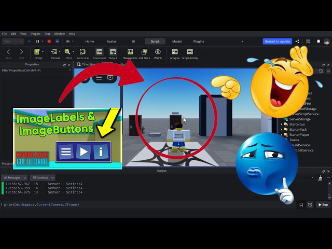The height and width of the screenshot is (249, 332).
Task: Pop out the Explorer panel
Action: click(324, 65)
